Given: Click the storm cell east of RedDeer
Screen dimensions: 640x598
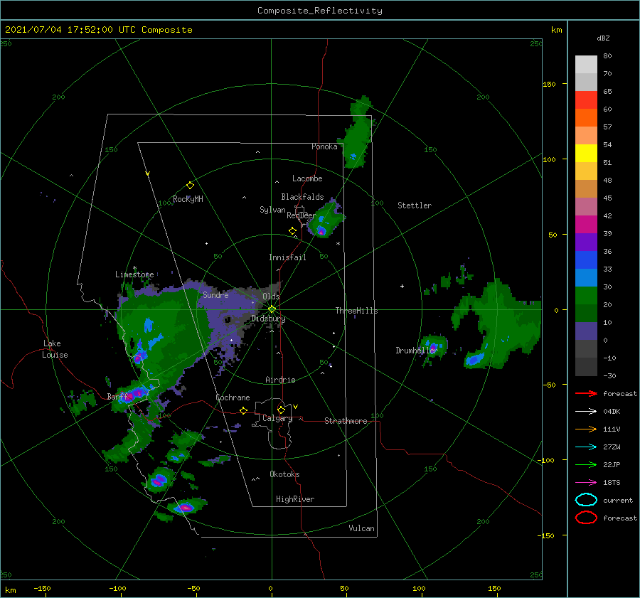Looking at the screenshot, I should coord(325,220).
